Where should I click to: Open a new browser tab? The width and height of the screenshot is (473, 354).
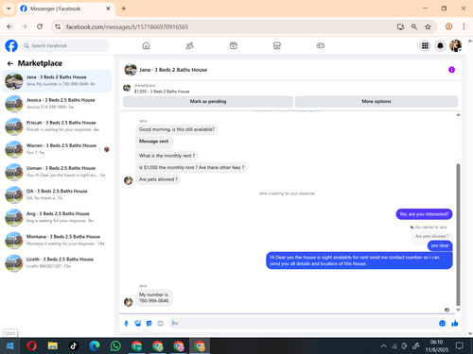(124, 8)
